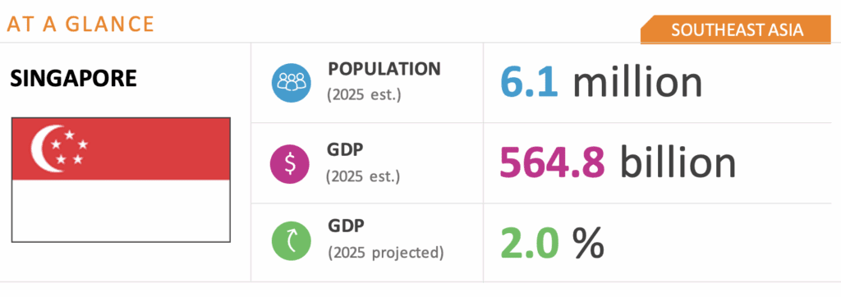Click the population 2025 est. subtitle
841x297 pixels.
[x=364, y=95]
